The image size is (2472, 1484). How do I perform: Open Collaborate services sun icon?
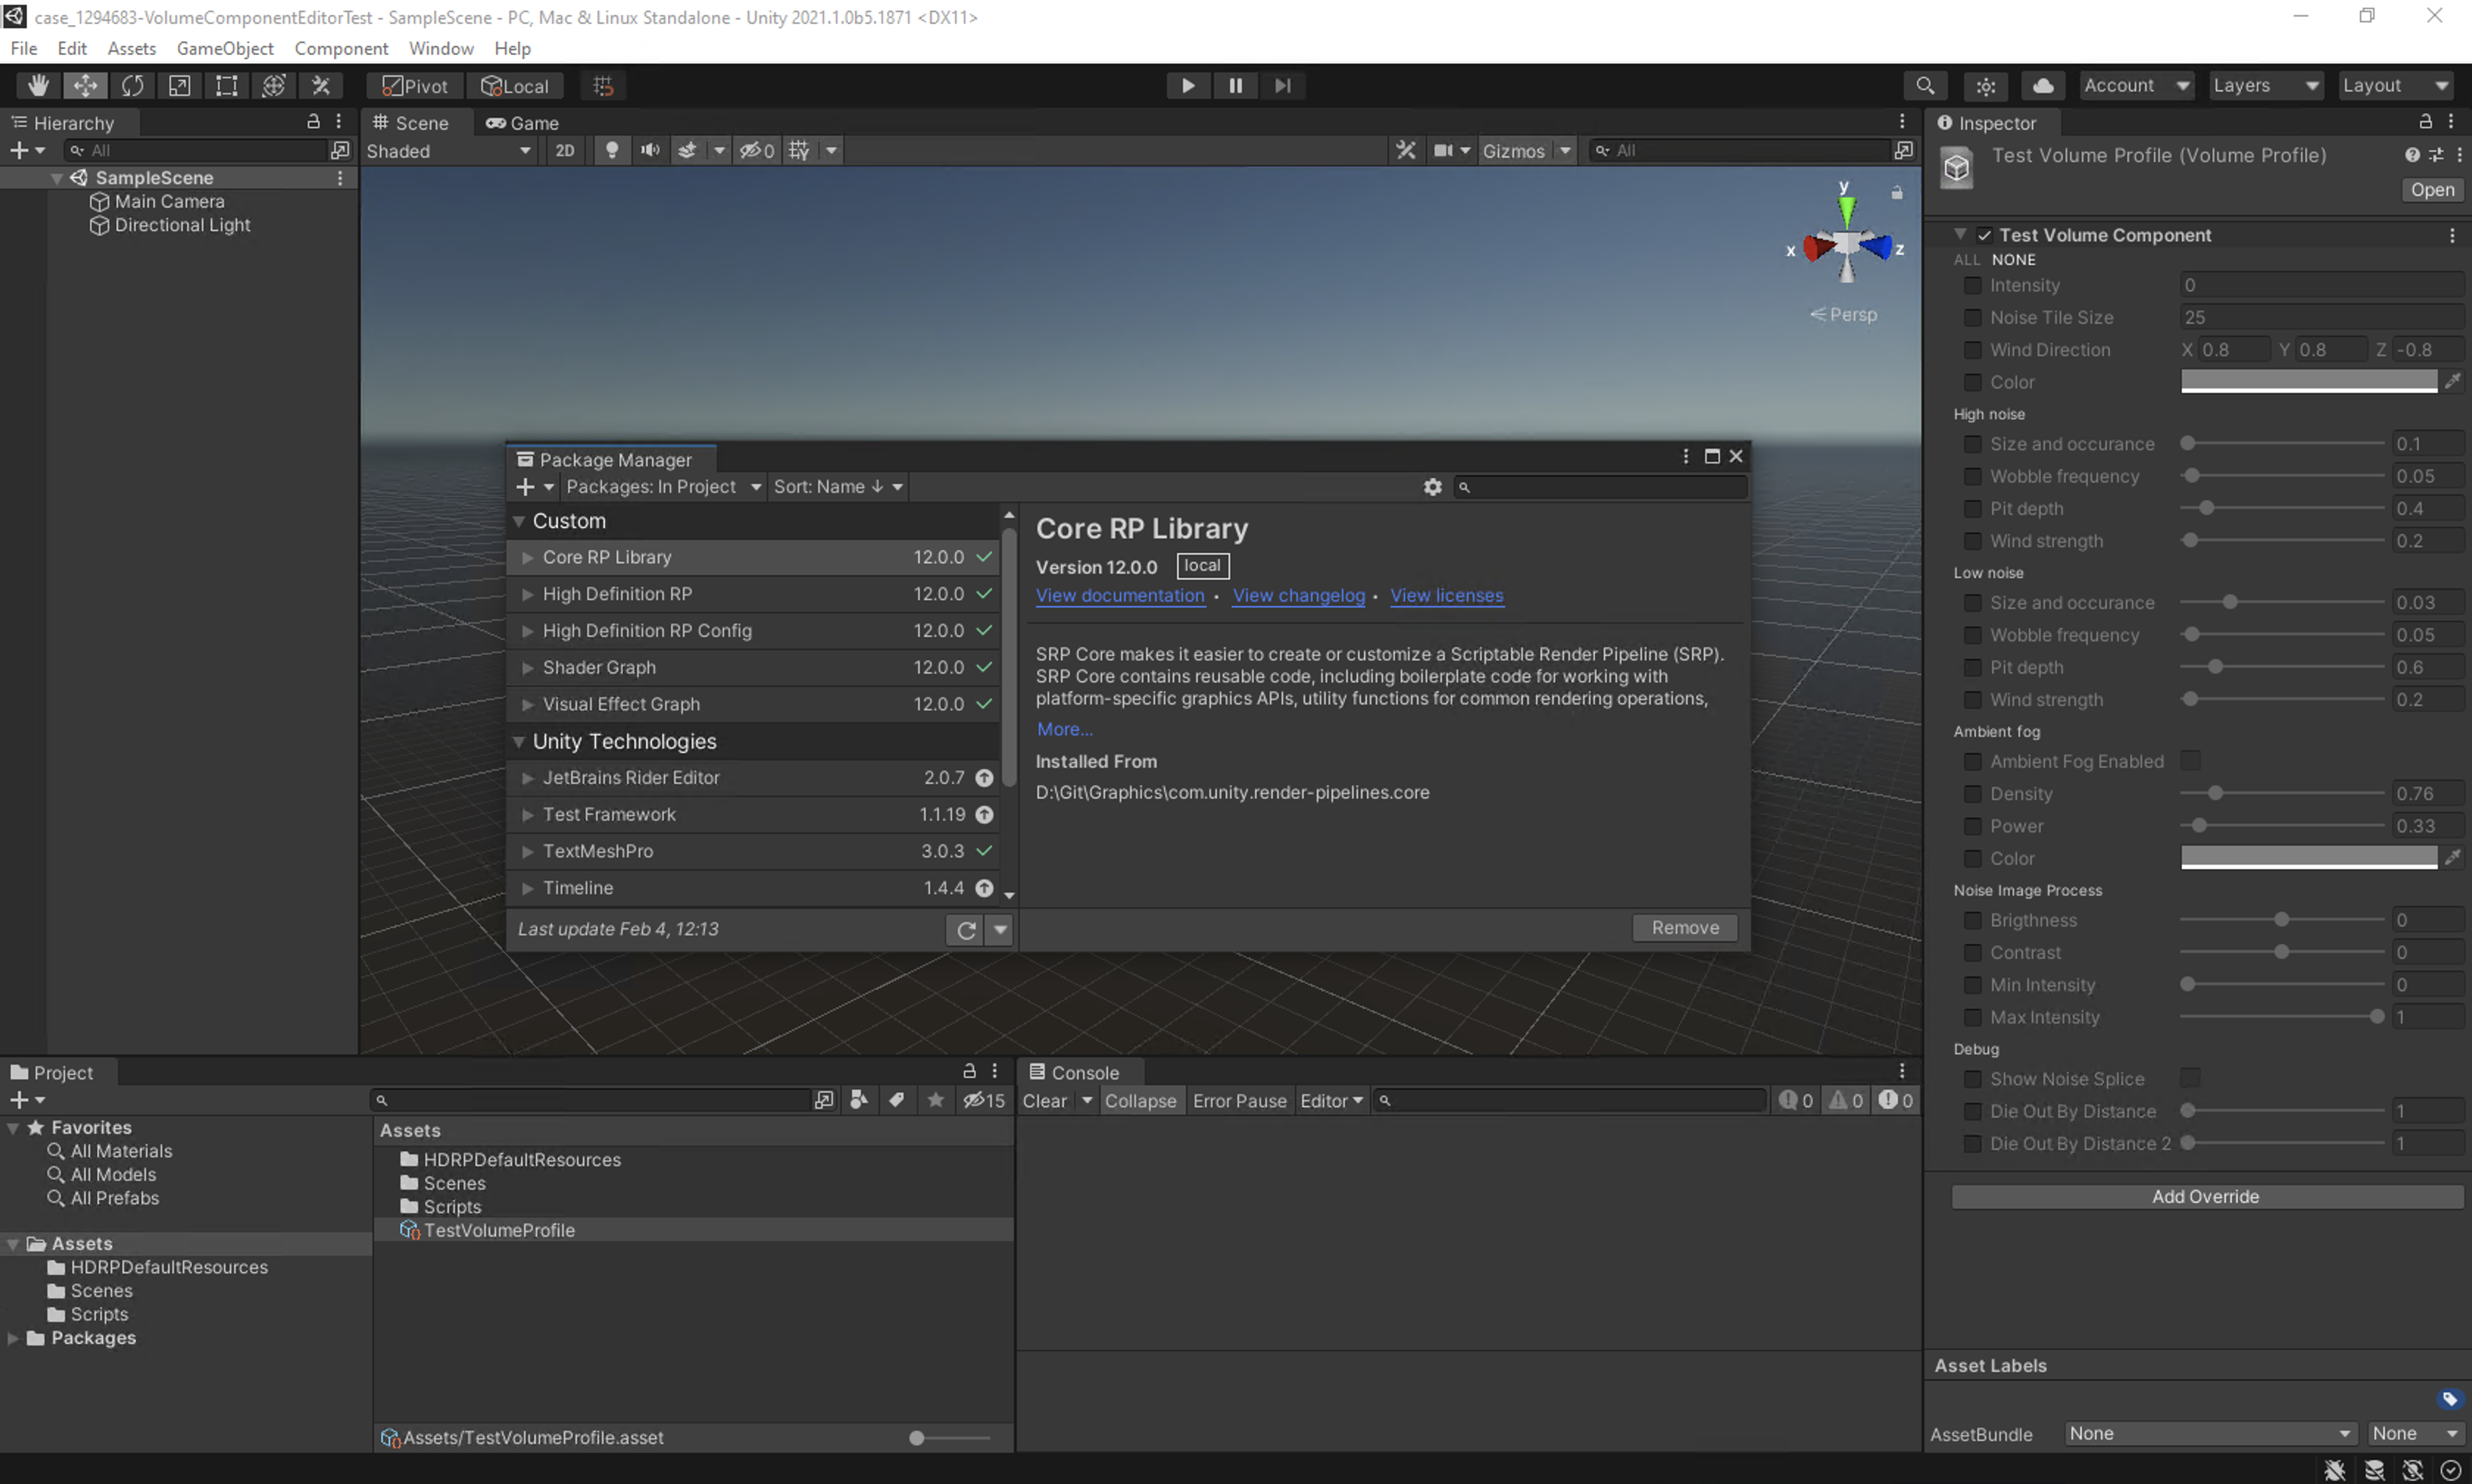tap(1986, 86)
